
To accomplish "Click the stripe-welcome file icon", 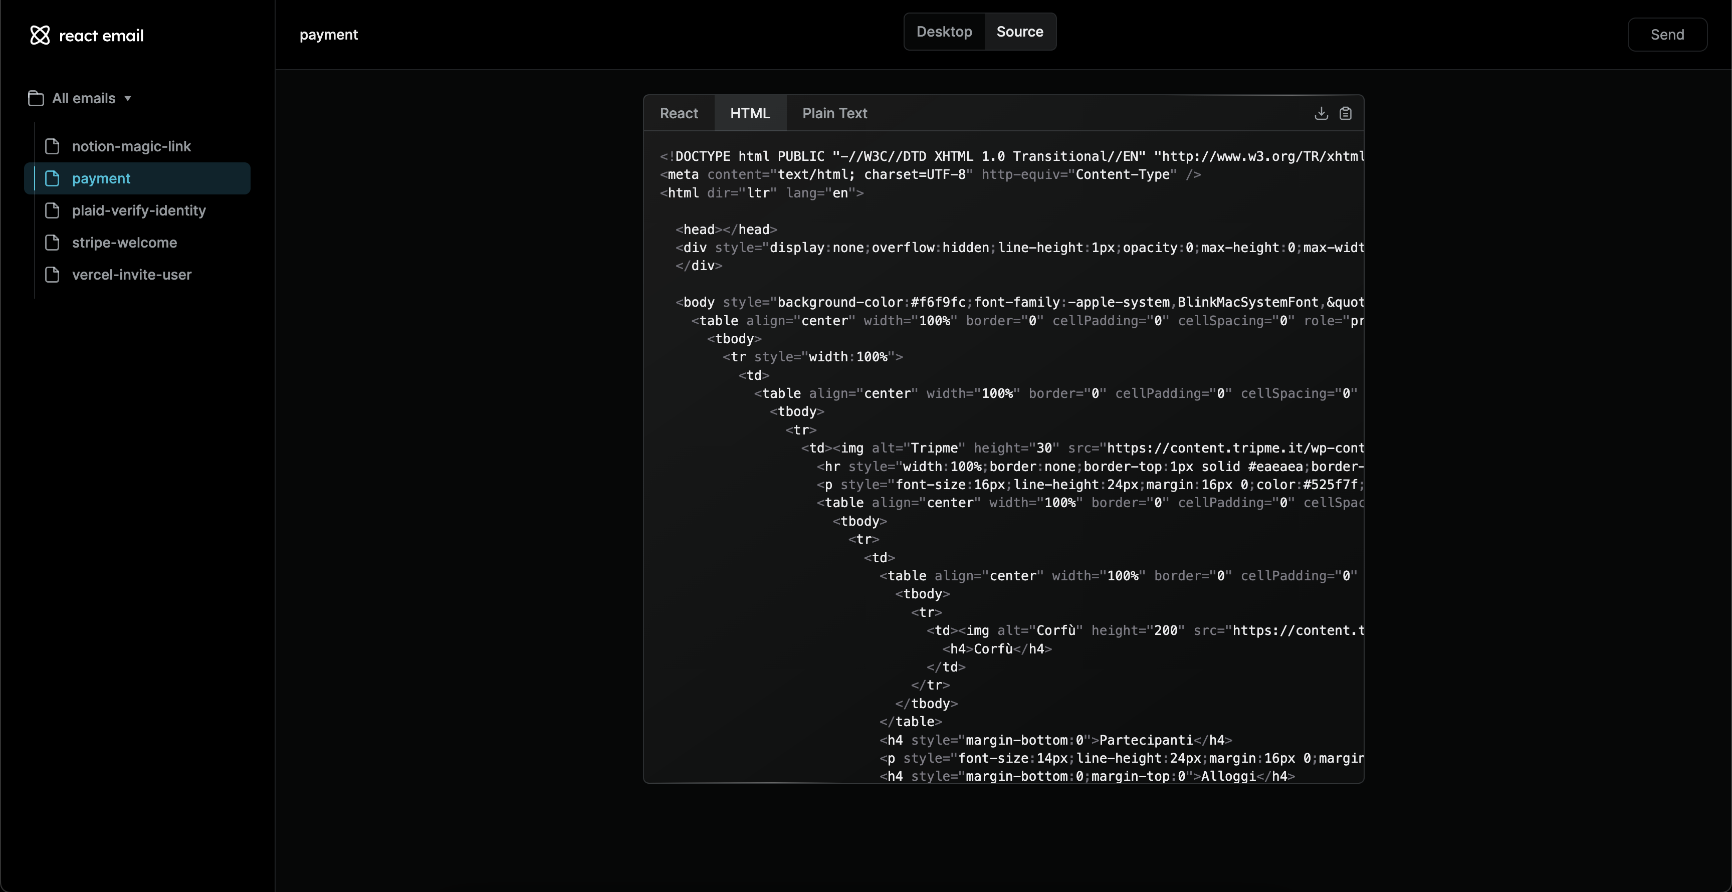I will [x=53, y=243].
